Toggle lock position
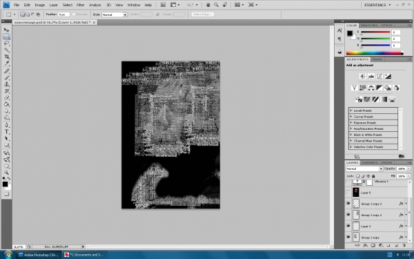Image resolution: width=414 pixels, height=259 pixels. pos(368,176)
